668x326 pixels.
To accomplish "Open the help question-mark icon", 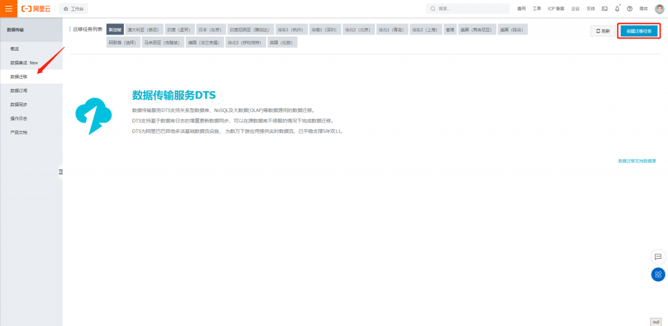I will click(x=630, y=8).
